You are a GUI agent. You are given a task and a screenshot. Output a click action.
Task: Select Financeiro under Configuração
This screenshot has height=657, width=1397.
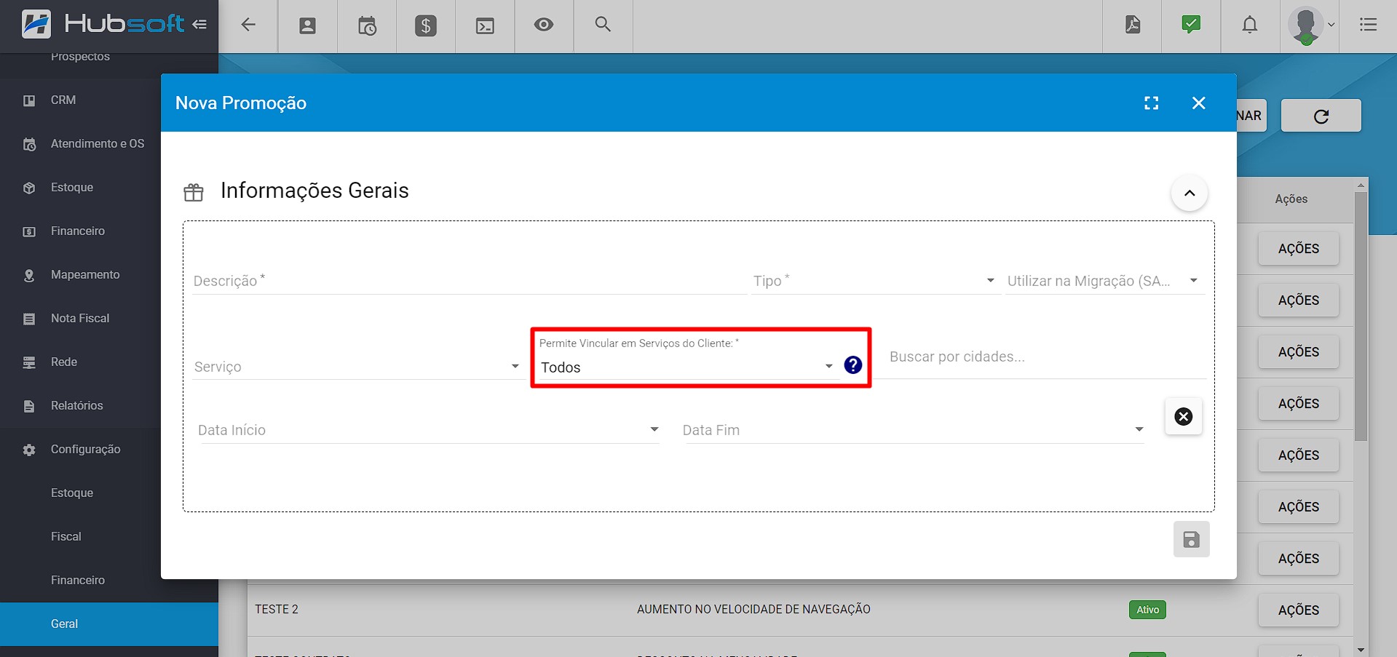point(78,581)
